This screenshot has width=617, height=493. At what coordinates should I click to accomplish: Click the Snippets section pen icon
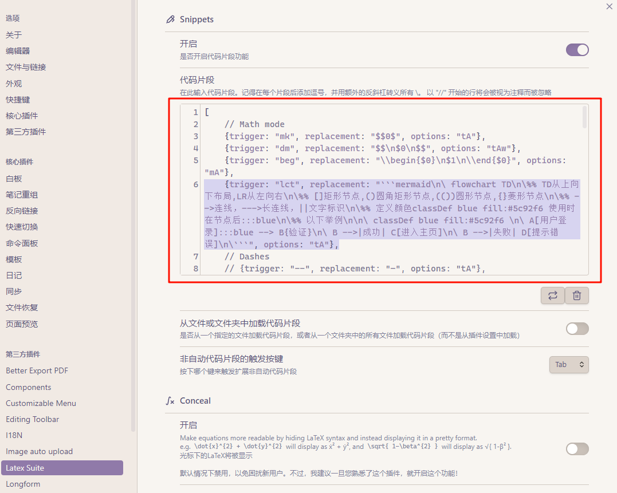click(170, 19)
